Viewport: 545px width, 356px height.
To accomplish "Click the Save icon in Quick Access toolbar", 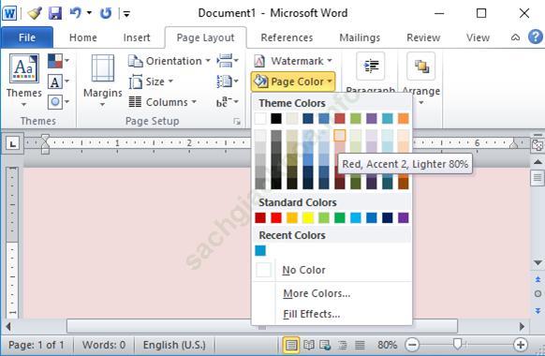I will [x=55, y=13].
